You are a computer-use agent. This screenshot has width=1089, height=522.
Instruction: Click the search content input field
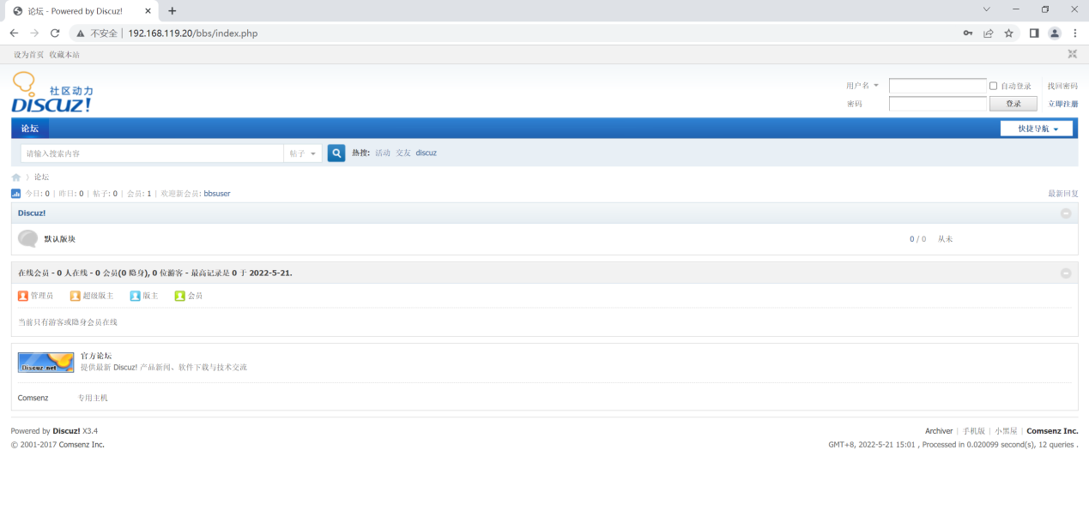coord(152,153)
